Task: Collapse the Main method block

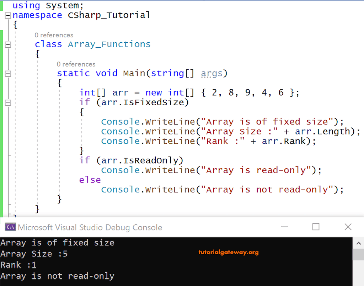Action: (8, 74)
